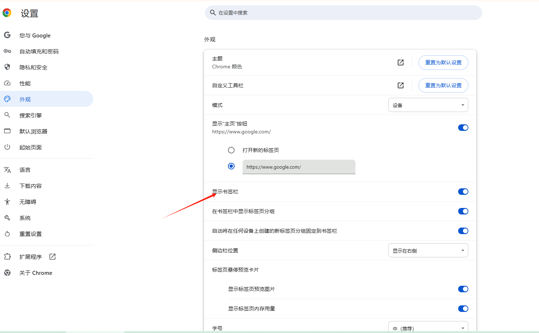Toggle 自动将新标签页分组固定到书签栏 switch
539x333 pixels.
(463, 231)
